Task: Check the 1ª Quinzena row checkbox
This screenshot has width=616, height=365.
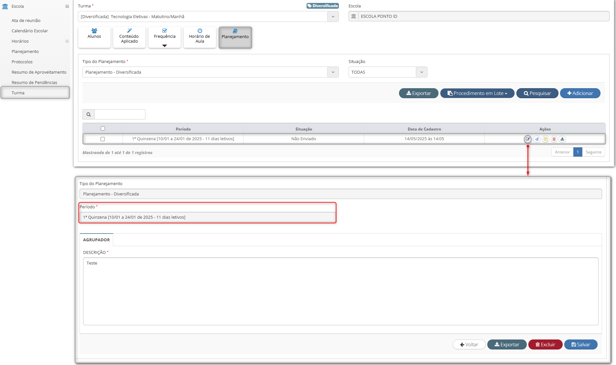Action: 103,139
